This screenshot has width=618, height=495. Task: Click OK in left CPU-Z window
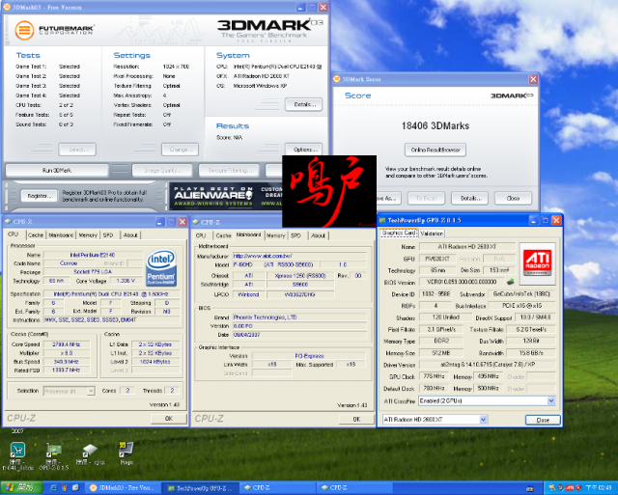(169, 418)
